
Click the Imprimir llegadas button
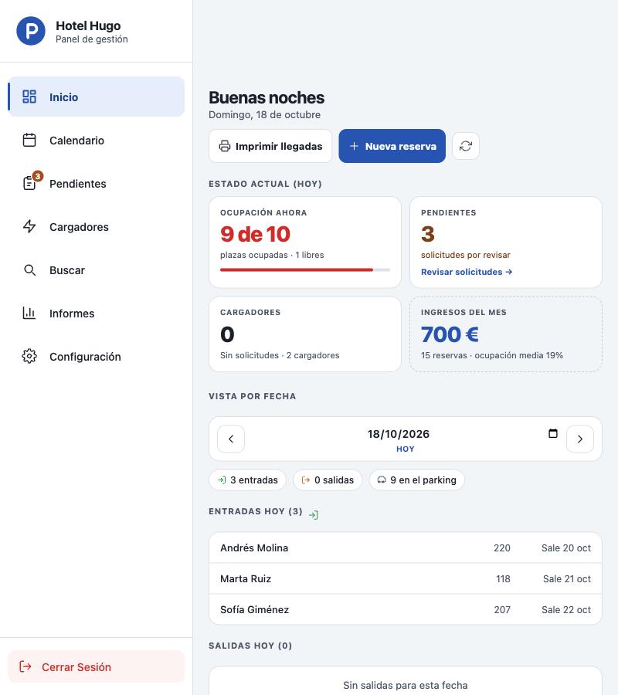[x=270, y=146]
